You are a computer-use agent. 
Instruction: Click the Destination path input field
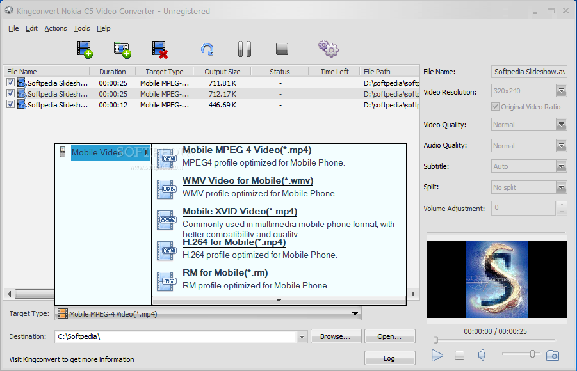(176, 336)
